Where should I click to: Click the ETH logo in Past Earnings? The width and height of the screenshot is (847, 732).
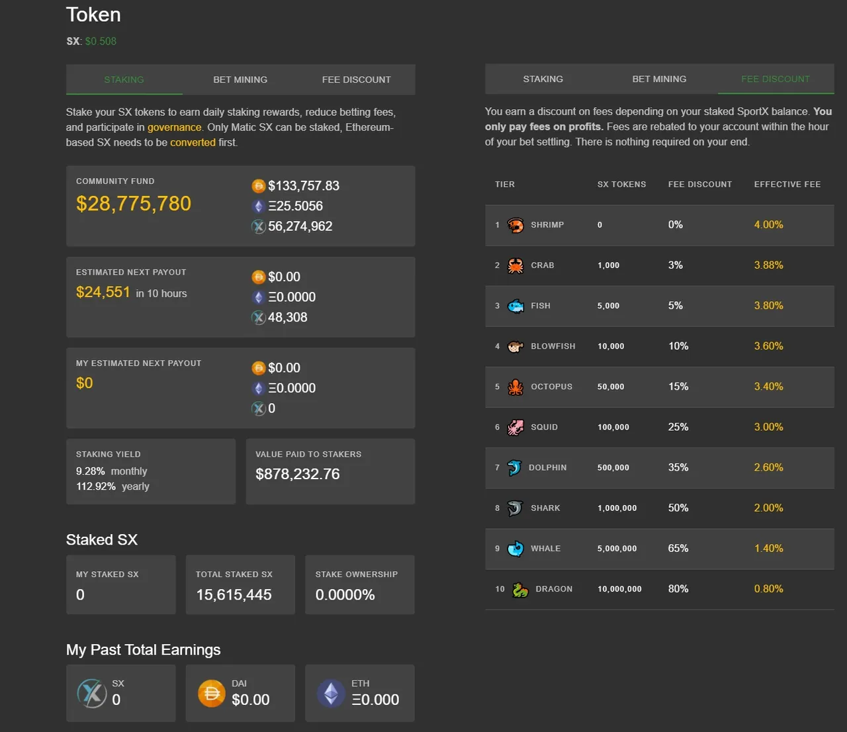pyautogui.click(x=331, y=694)
